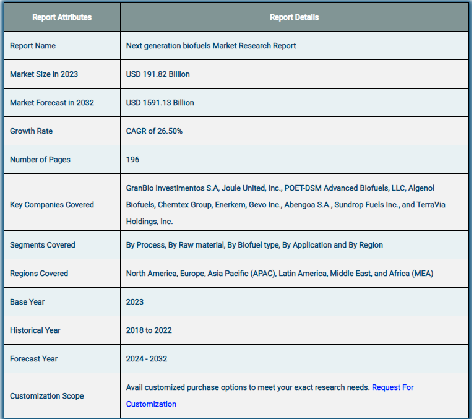The height and width of the screenshot is (419, 474).
Task: Click the Key Companies Covered label
Action: click(52, 205)
